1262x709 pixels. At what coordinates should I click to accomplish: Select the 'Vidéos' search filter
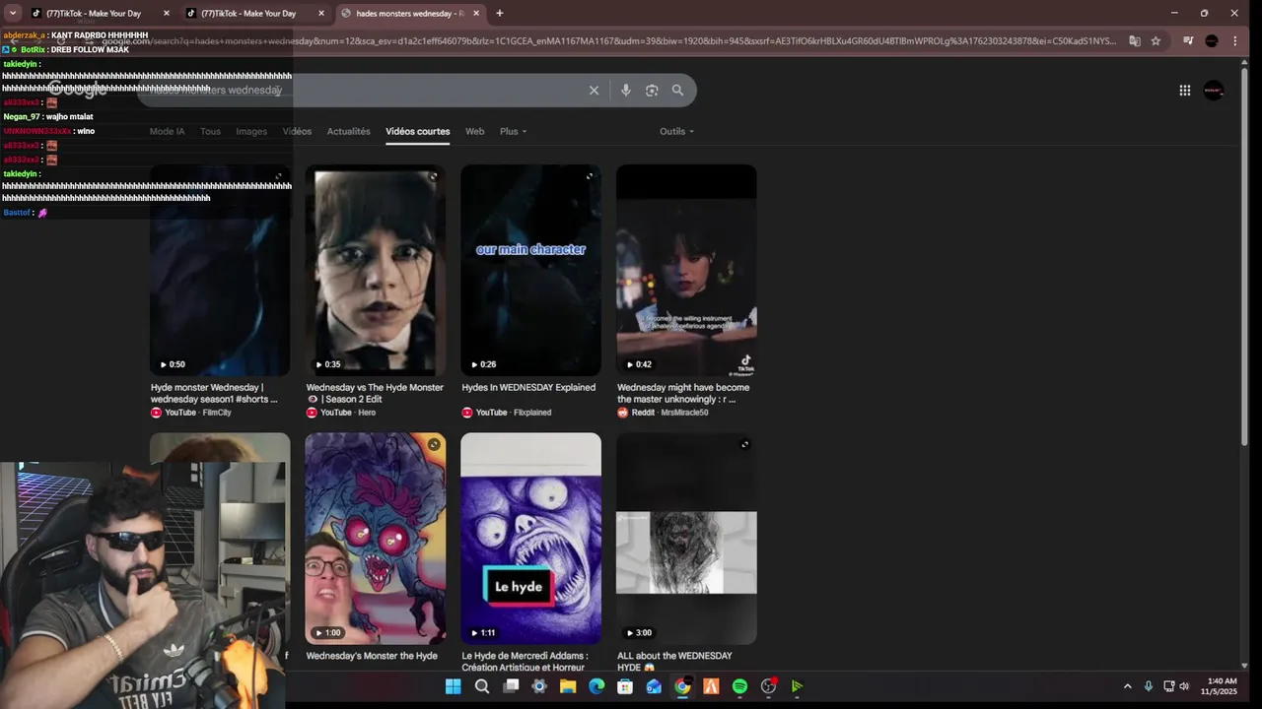(x=297, y=131)
